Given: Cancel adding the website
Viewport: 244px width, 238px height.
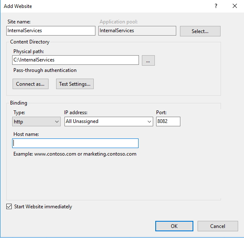Looking at the screenshot, I should click(x=218, y=226).
